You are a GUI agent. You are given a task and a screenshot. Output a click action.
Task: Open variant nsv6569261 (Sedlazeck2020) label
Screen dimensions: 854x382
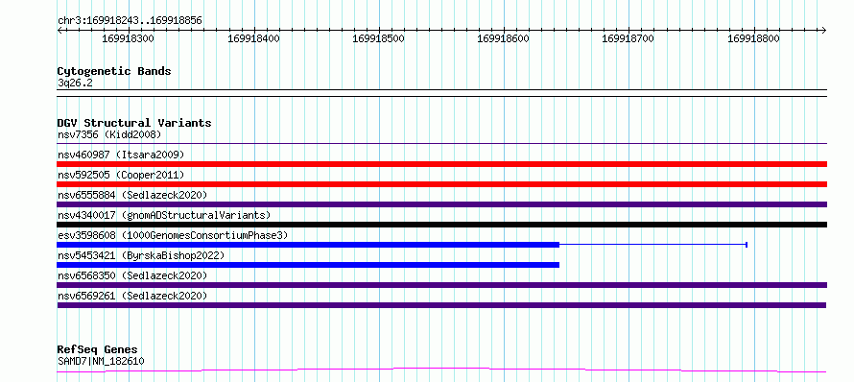(132, 296)
